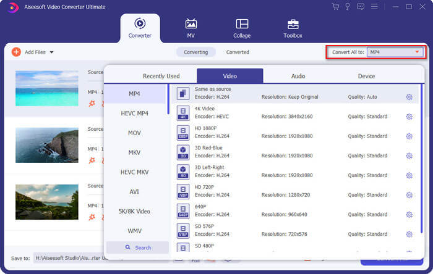The height and width of the screenshot is (274, 433).
Task: Switch to the MV tab
Action: coord(191,28)
